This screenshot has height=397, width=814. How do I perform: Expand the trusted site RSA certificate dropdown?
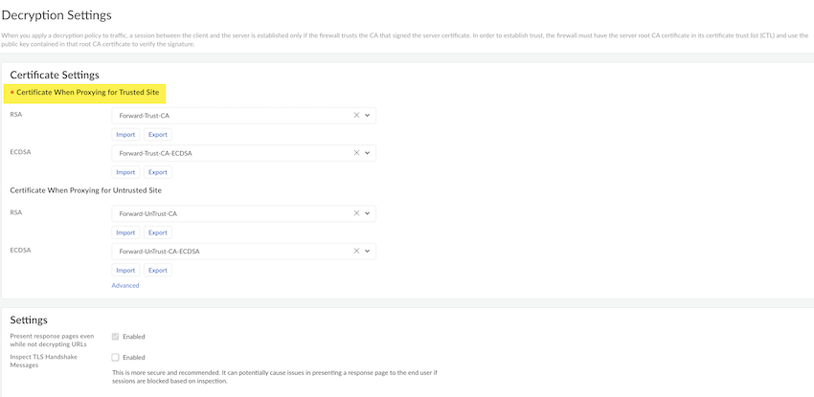pyautogui.click(x=368, y=115)
